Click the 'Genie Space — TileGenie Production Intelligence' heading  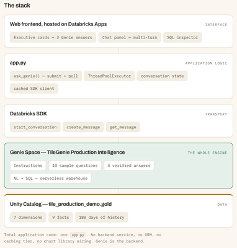pyautogui.click(x=67, y=153)
